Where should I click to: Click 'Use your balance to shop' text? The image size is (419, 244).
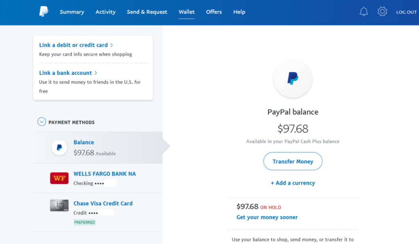tap(293, 240)
